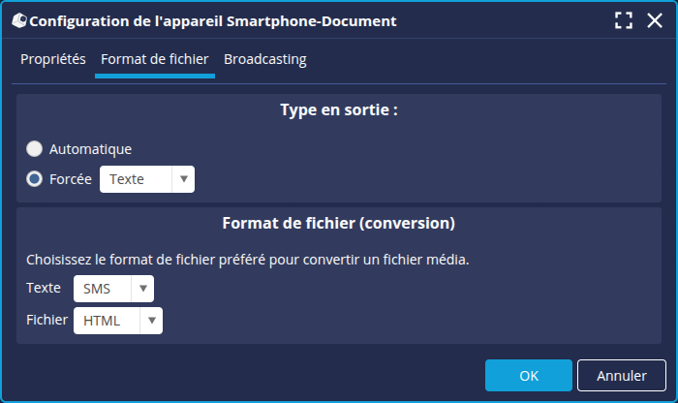This screenshot has height=403, width=678.
Task: Click the app logo icon in title bar
Action: 19,20
